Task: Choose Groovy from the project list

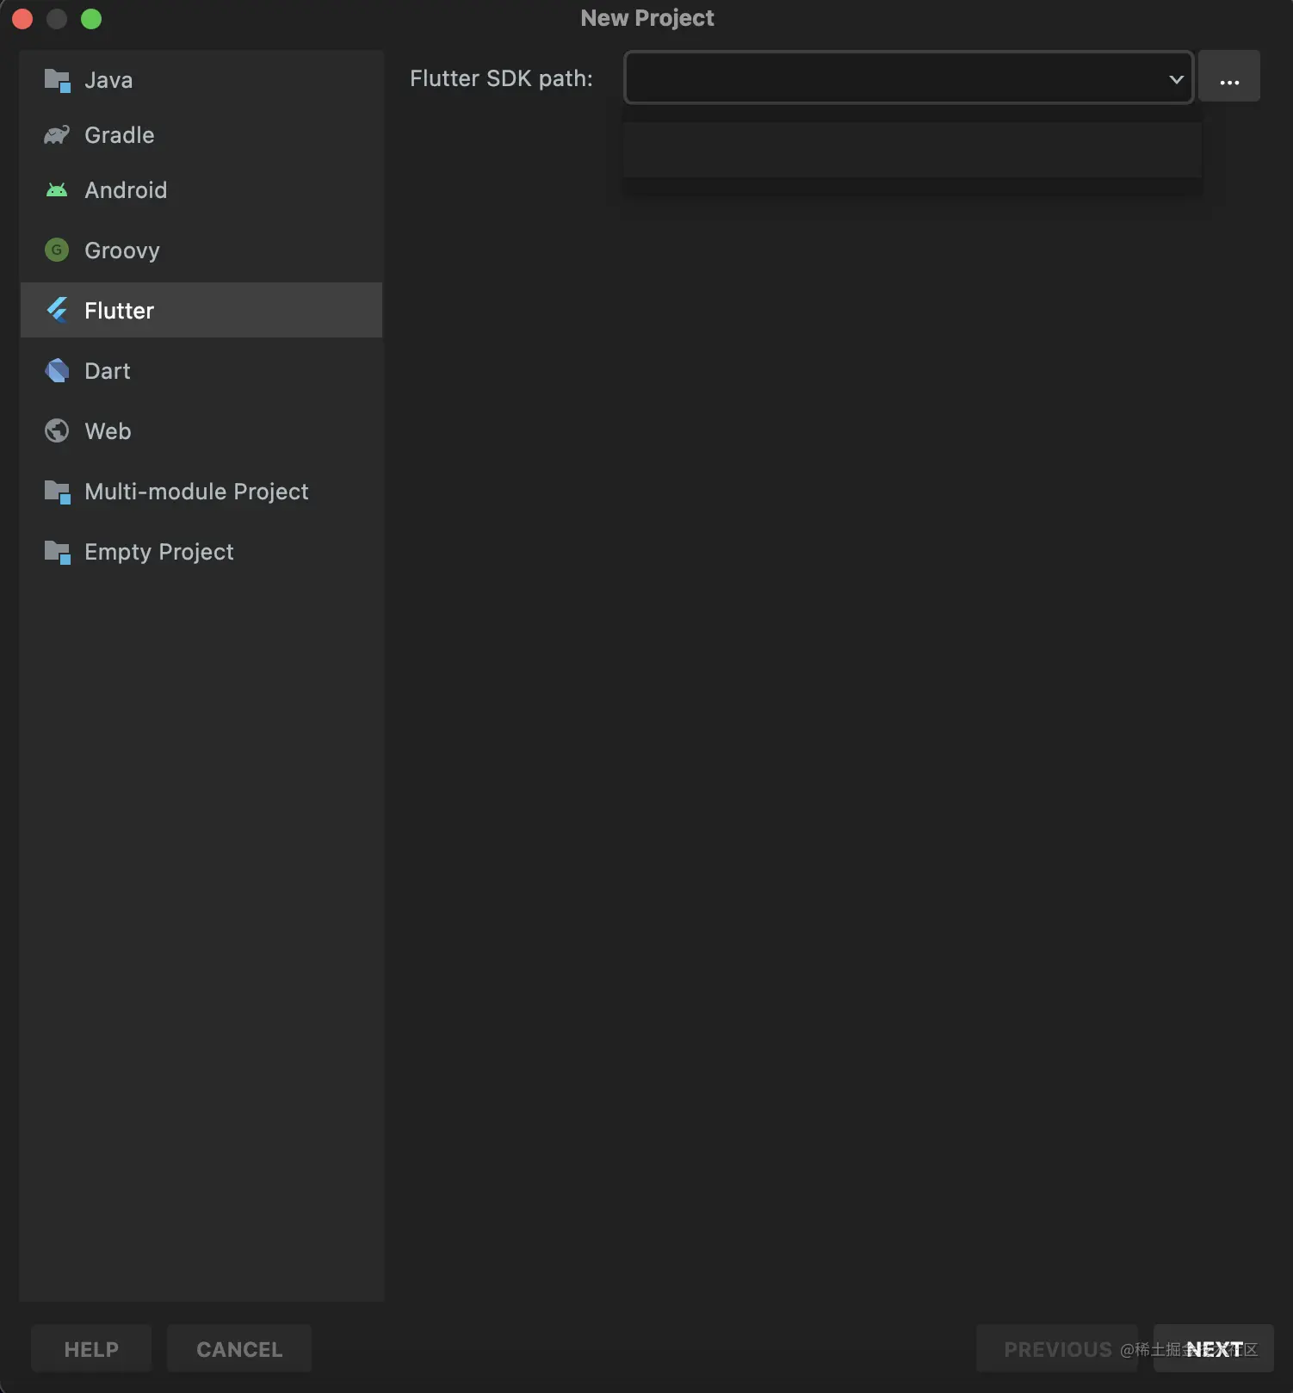Action: 201,251
